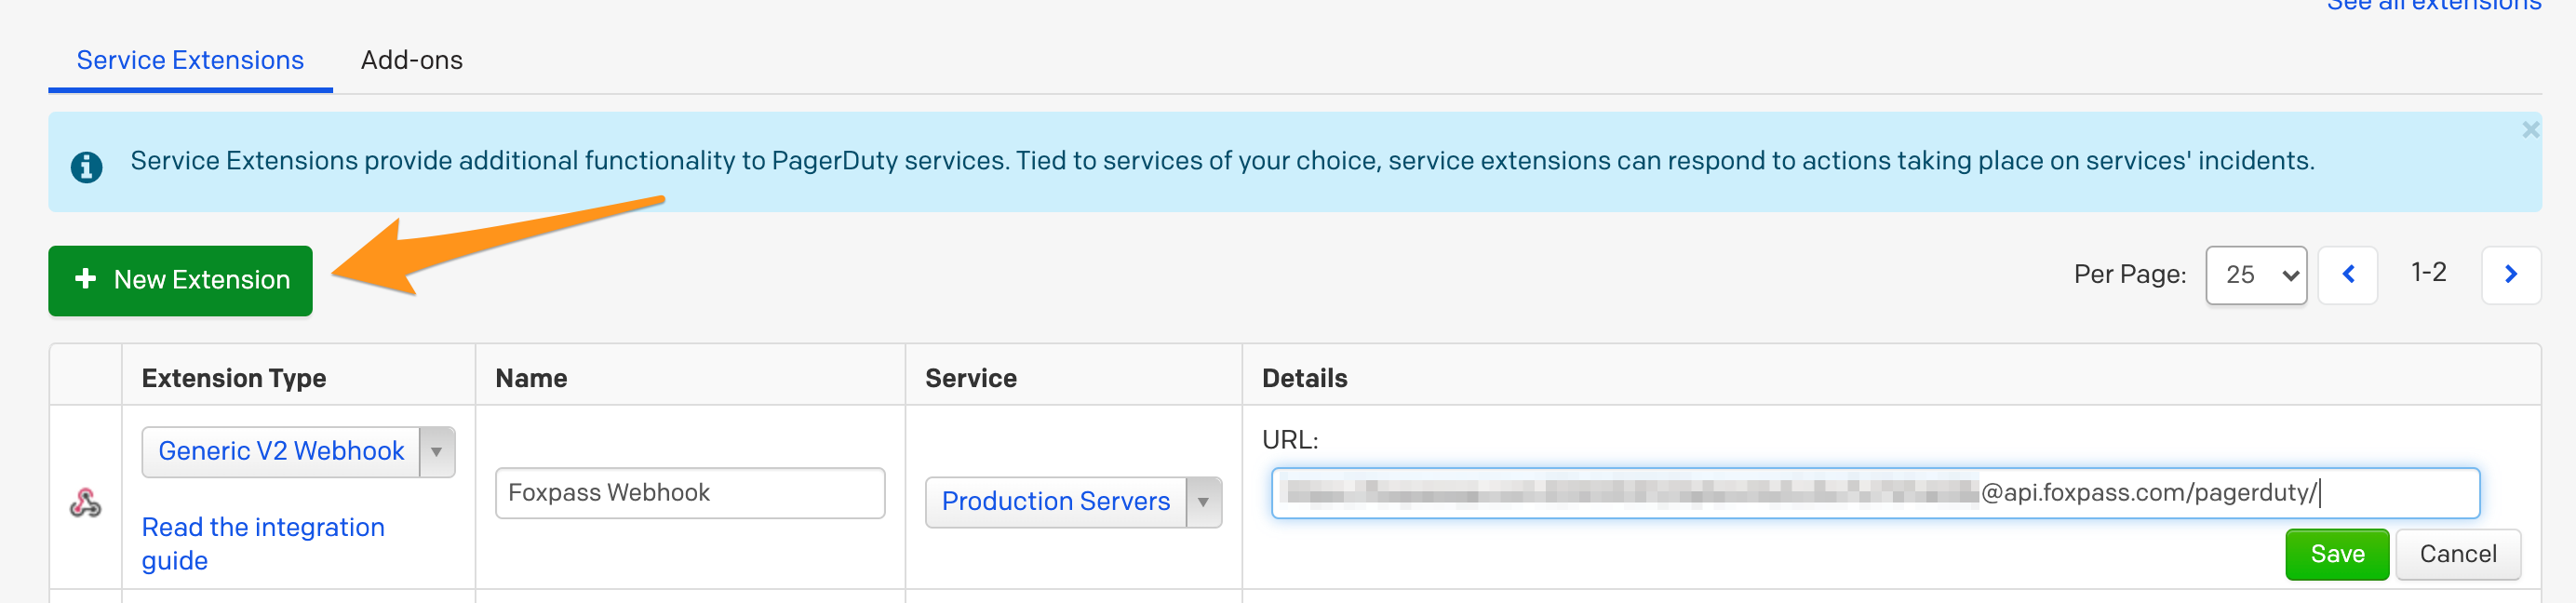Open the Generic V2 Webhook type dropdown
Screen dimensions: 2576x603
point(436,452)
